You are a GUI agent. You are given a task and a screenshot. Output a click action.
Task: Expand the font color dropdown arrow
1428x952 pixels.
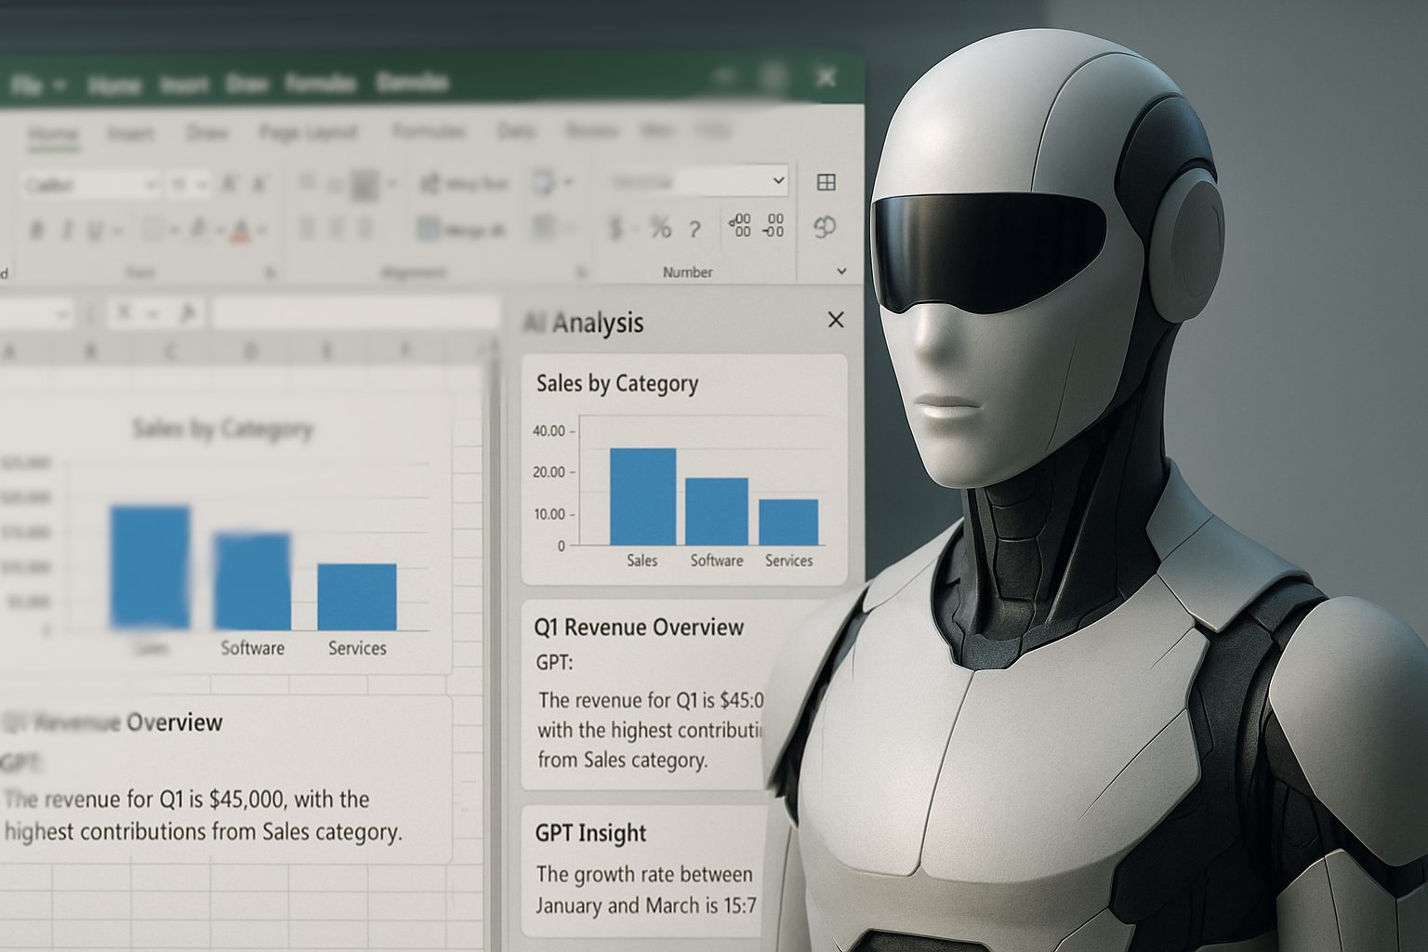(264, 230)
